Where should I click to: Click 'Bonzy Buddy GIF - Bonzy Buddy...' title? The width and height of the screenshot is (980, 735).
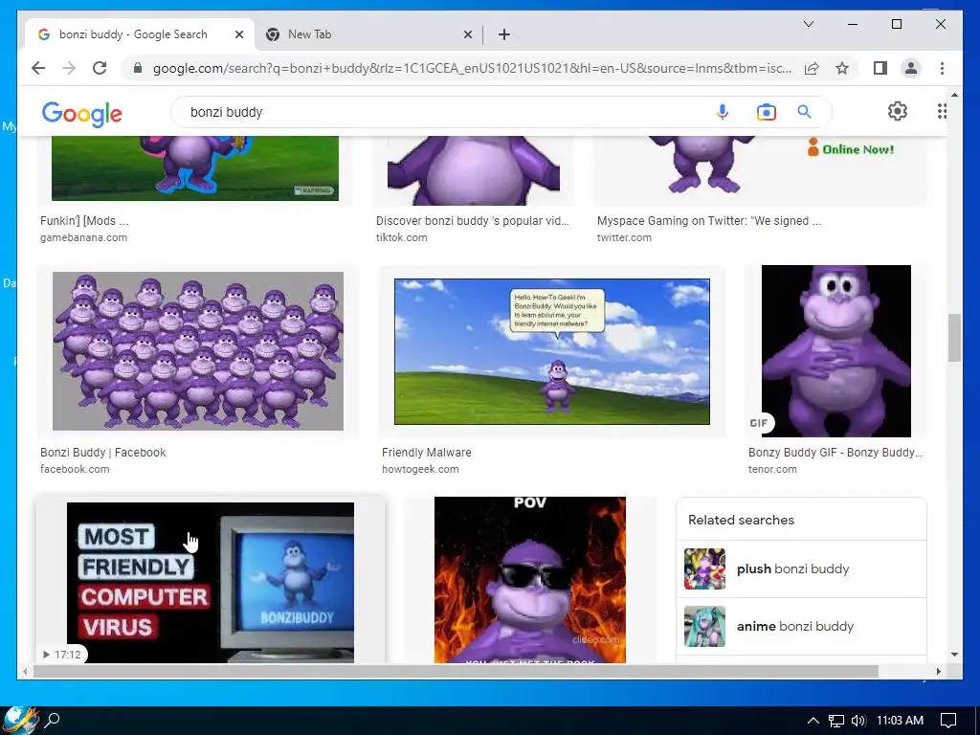click(835, 453)
